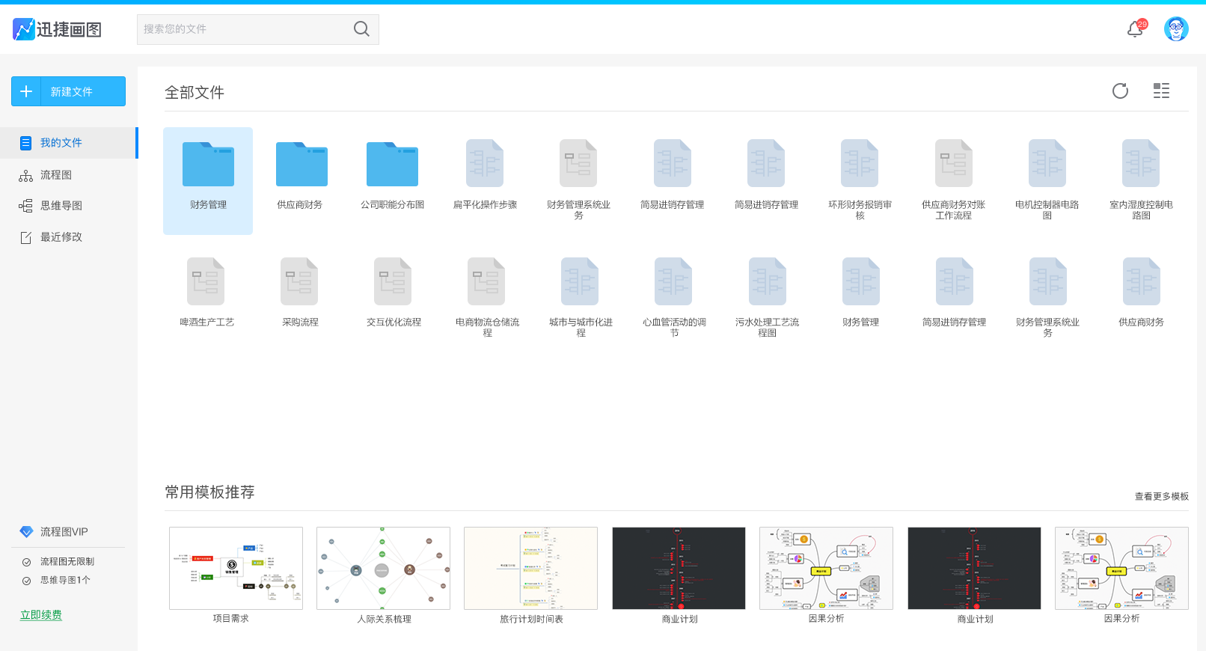
Task: Choose the 人际关系梳理 template thumbnail
Action: pyautogui.click(x=383, y=568)
